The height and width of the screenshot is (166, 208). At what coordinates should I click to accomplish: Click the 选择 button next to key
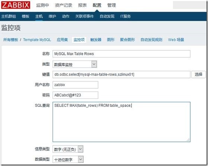tap(198, 75)
